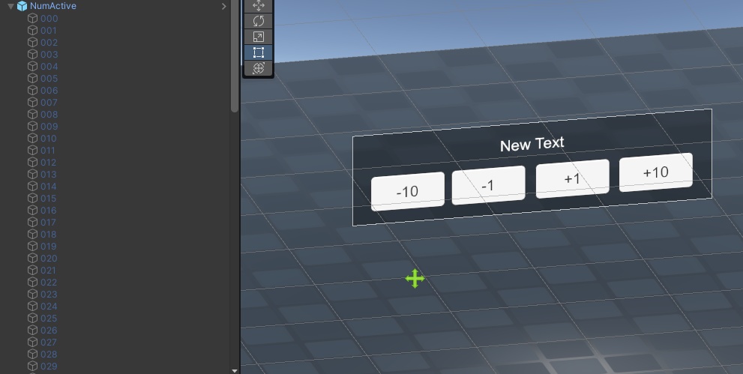Screen dimensions: 743x374
Task: Select child object 020
Action: point(49,259)
